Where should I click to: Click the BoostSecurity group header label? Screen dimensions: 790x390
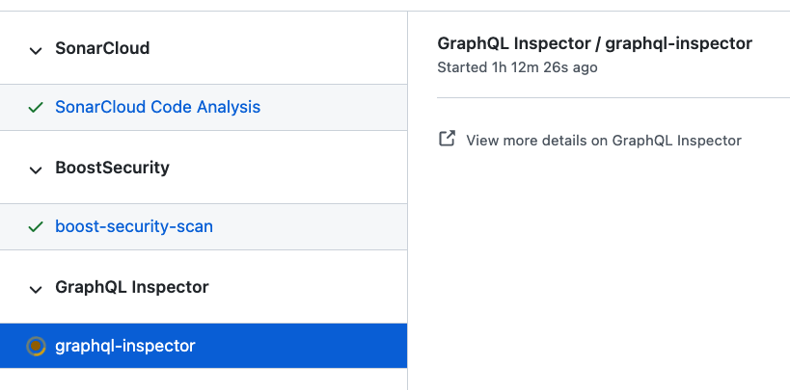point(112,168)
